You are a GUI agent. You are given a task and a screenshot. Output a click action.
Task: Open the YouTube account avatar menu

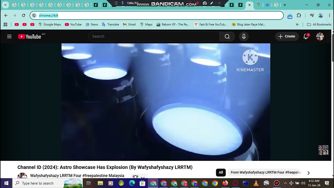(x=320, y=36)
